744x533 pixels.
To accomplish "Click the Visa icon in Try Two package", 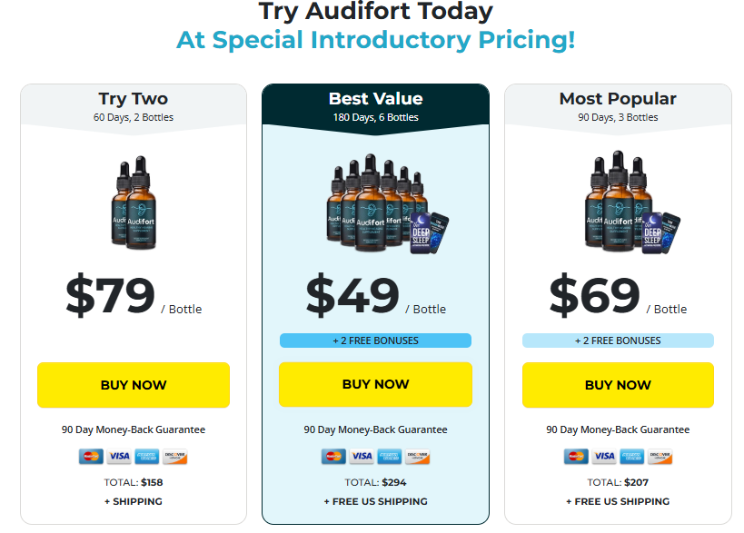I will [119, 456].
